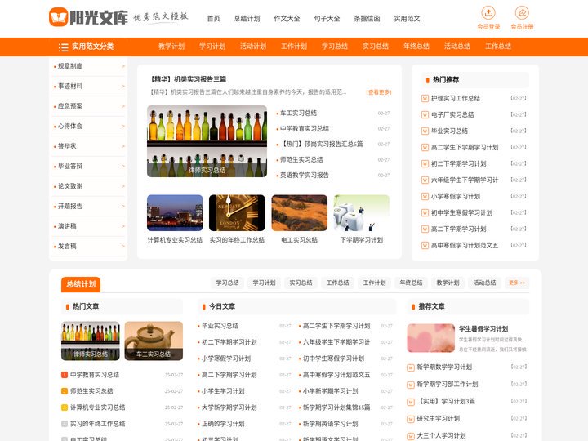Expand the 论文致谢 category arrow
This screenshot has width=588, height=441.
[x=122, y=186]
